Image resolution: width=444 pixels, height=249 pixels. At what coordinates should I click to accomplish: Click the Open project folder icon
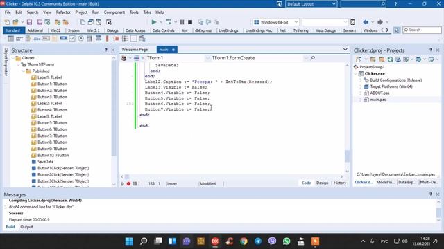[15, 22]
